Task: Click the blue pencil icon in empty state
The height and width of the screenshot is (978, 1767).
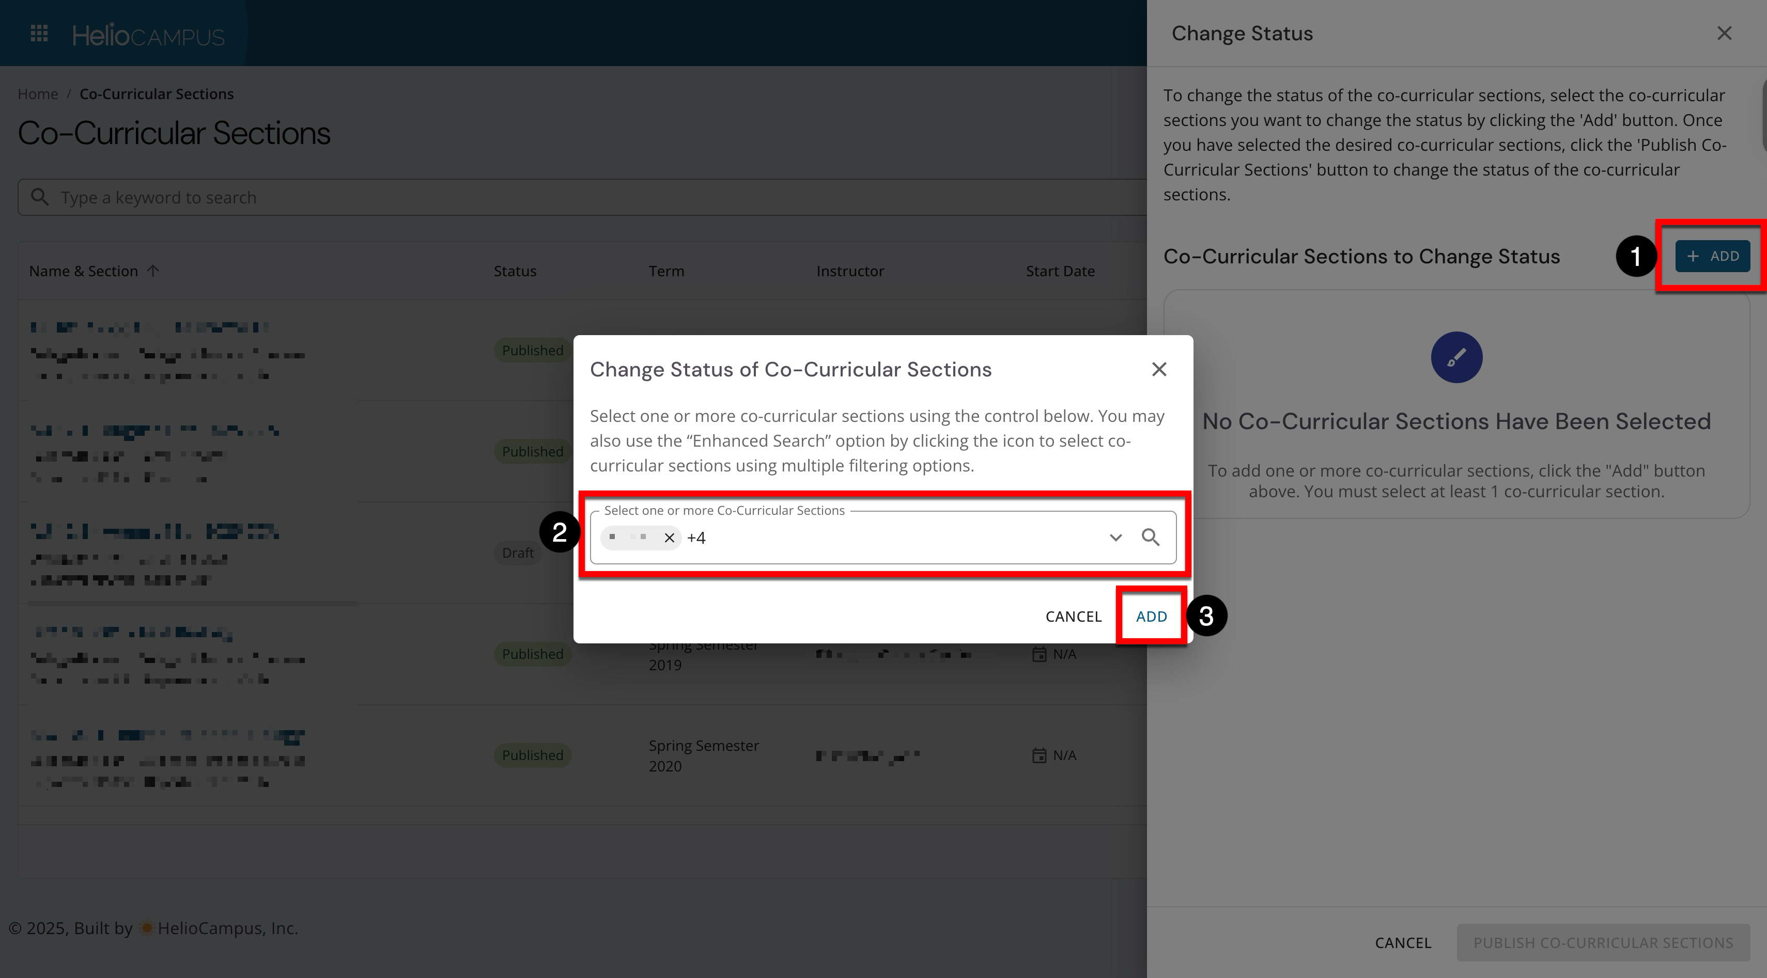Action: (1455, 358)
